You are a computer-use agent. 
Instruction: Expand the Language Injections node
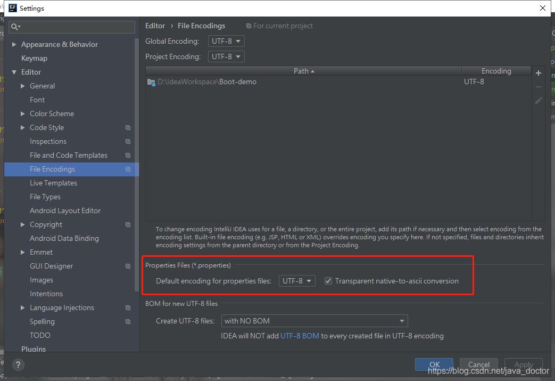tap(23, 307)
